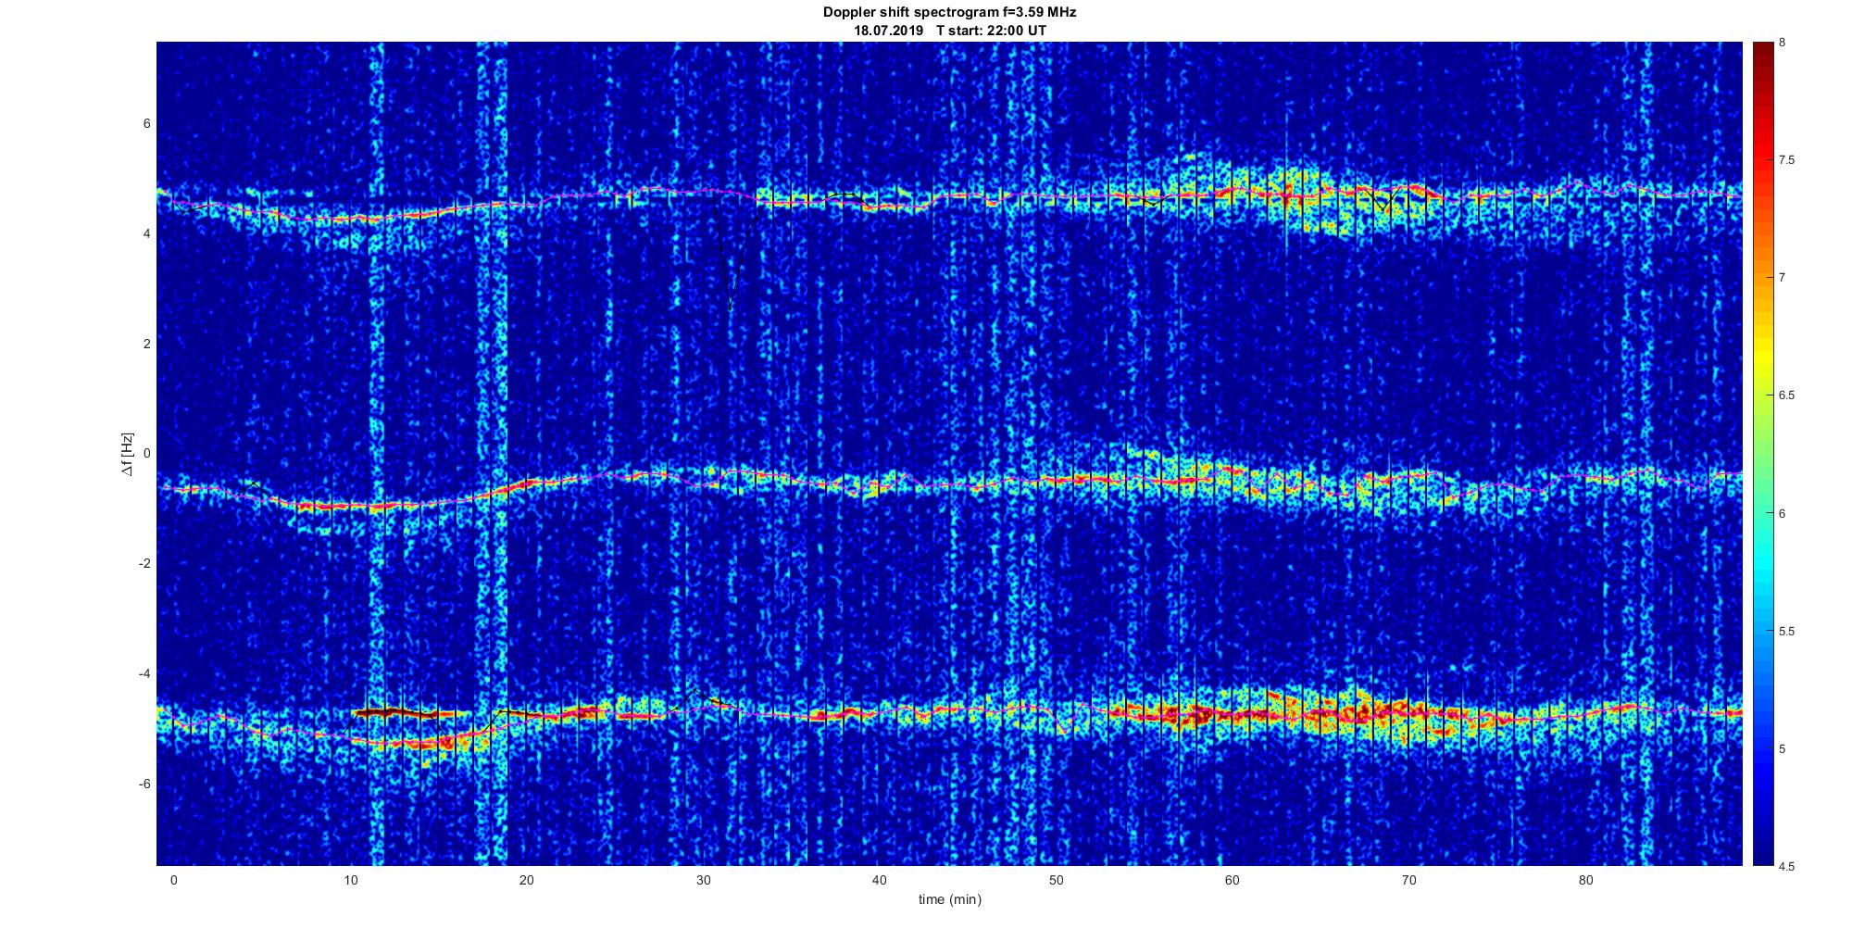1852x929 pixels.
Task: Click the x-axis tick label 20
Action: (x=527, y=880)
